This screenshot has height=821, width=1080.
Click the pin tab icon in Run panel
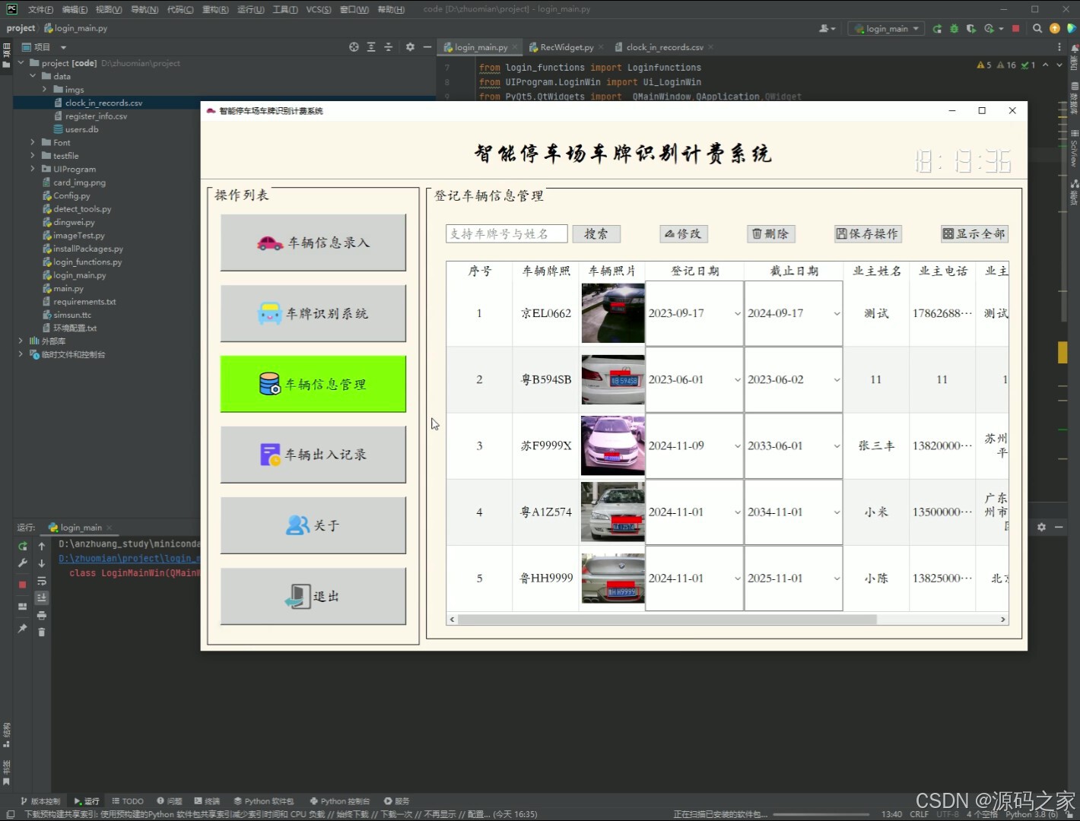[x=23, y=629]
